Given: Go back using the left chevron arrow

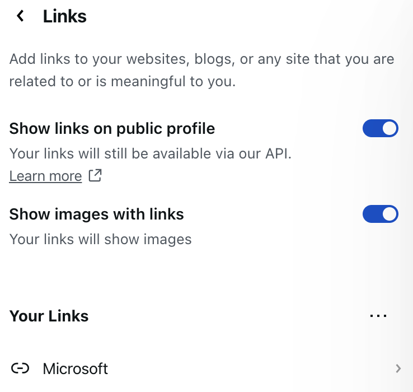Looking at the screenshot, I should tap(21, 16).
